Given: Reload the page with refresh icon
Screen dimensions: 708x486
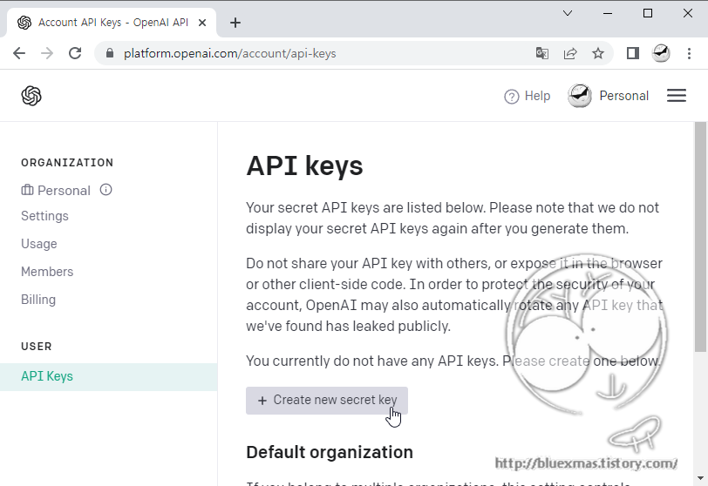Looking at the screenshot, I should click(x=75, y=53).
